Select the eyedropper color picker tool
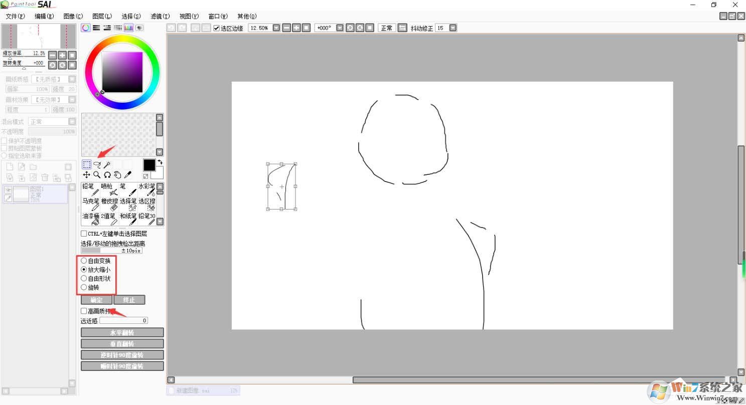Image resolution: width=746 pixels, height=405 pixels. [128, 175]
